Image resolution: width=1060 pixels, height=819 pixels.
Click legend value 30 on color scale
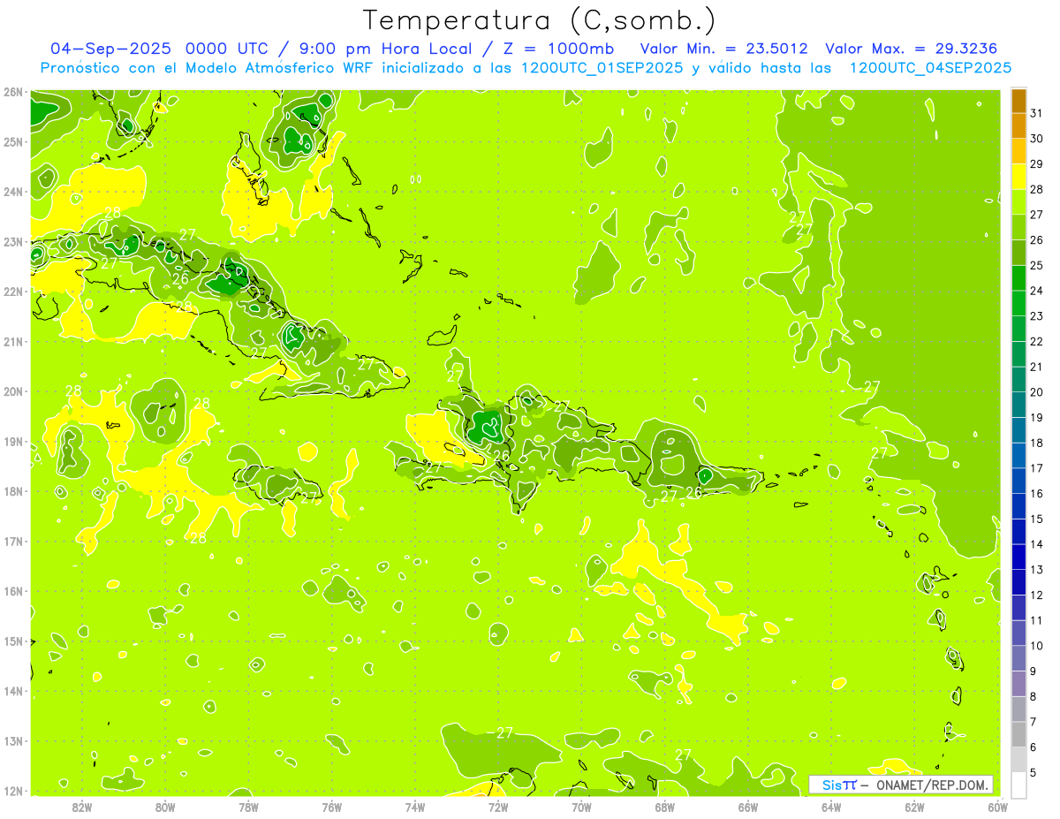1037,139
